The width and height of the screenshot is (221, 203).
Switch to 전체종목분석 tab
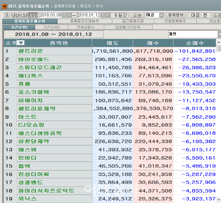click(x=175, y=21)
